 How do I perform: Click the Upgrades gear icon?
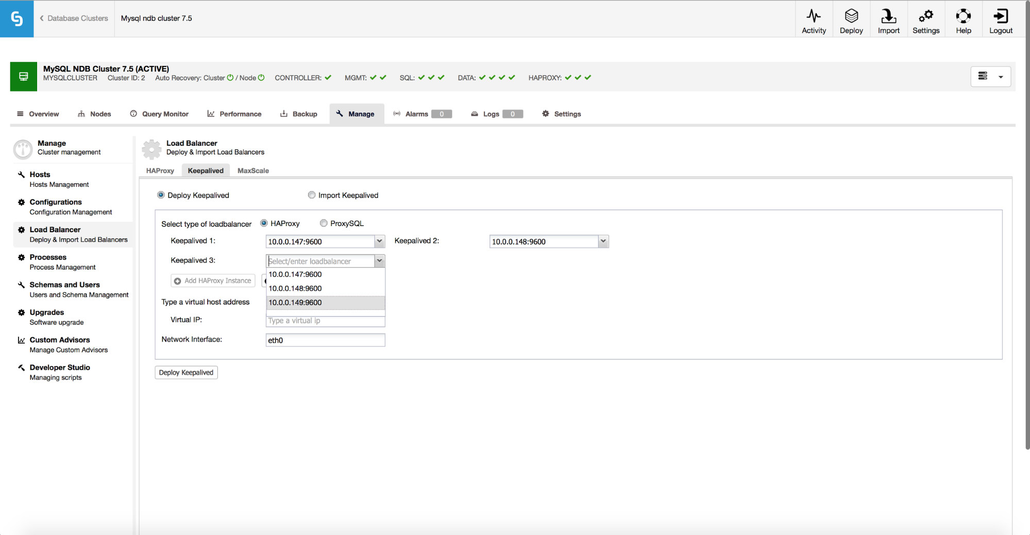(x=21, y=313)
